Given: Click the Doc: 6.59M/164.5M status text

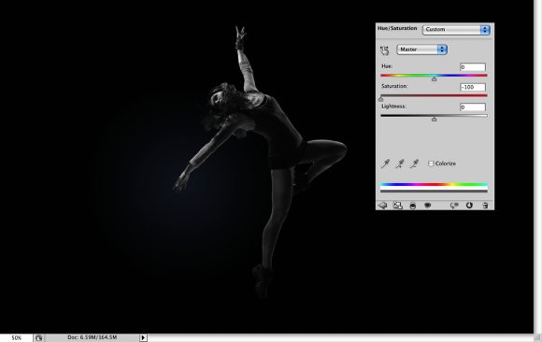Looking at the screenshot, I should [x=92, y=337].
